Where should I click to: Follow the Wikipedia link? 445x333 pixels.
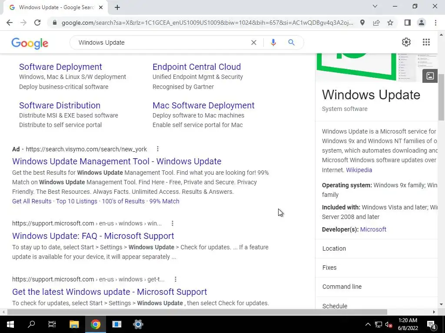click(x=359, y=170)
